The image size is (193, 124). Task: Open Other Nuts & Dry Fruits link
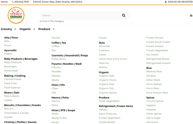113,59
